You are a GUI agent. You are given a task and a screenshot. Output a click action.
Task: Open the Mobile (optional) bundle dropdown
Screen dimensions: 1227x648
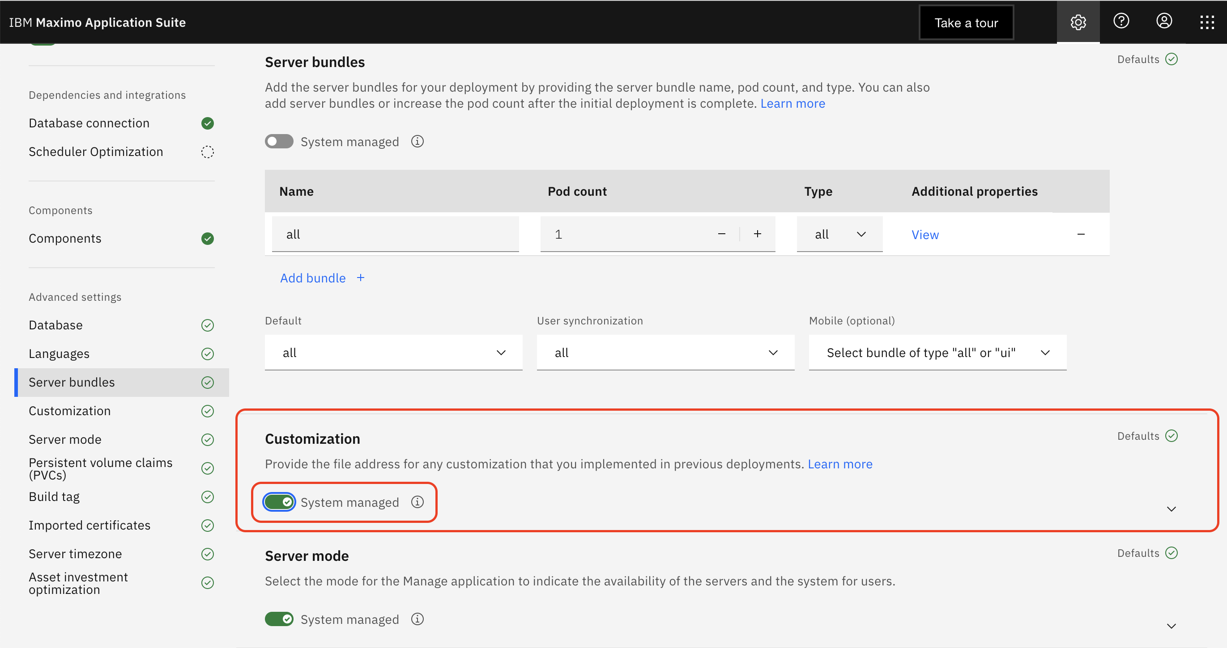coord(937,353)
